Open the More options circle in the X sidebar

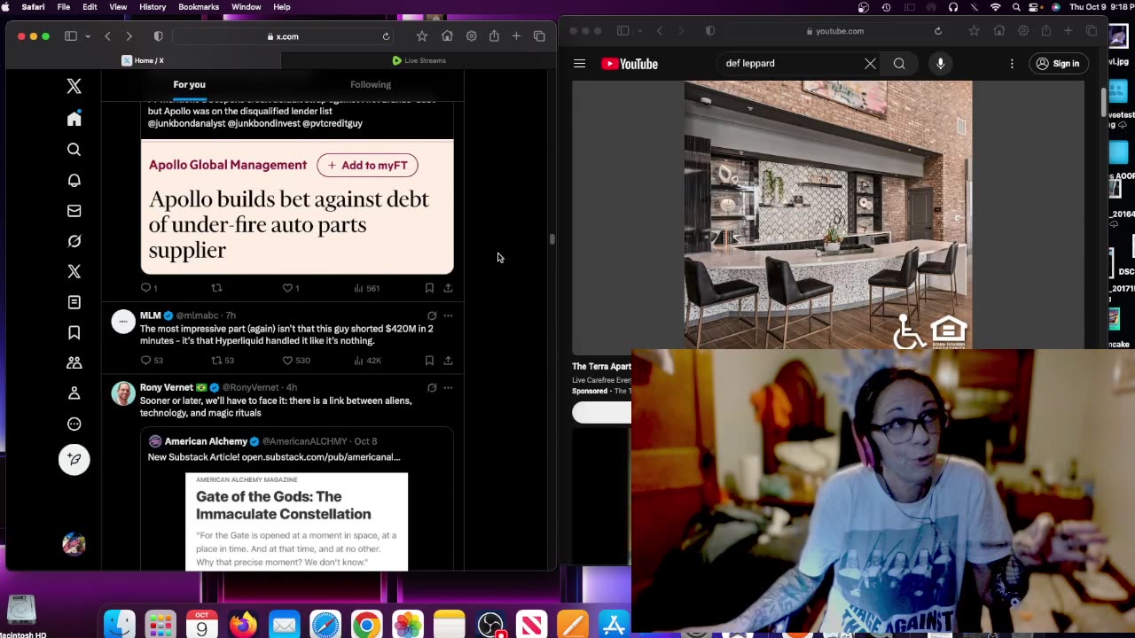(74, 424)
